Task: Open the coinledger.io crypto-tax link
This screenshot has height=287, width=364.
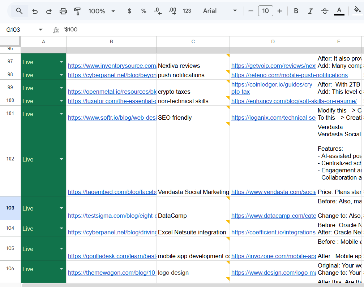Action: pos(271,88)
